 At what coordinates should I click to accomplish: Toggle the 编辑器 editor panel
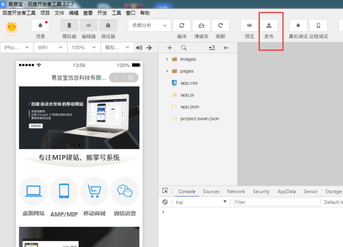(x=89, y=26)
